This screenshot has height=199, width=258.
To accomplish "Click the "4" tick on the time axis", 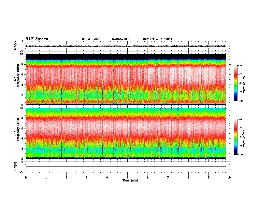I will [x=107, y=177].
